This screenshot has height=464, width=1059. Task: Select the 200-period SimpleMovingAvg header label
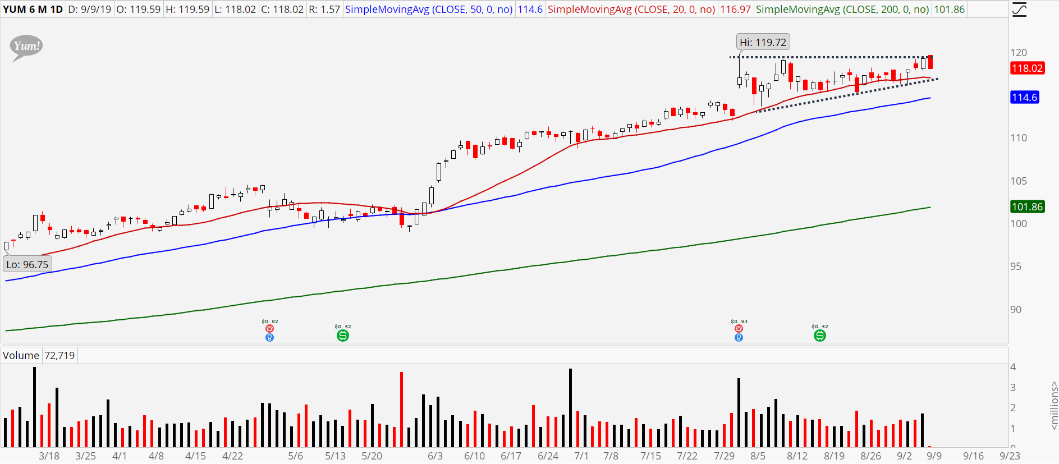(x=842, y=10)
